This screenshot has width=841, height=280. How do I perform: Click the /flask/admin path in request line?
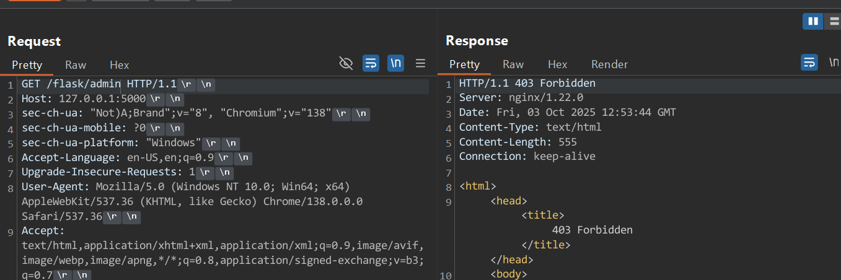coord(84,84)
